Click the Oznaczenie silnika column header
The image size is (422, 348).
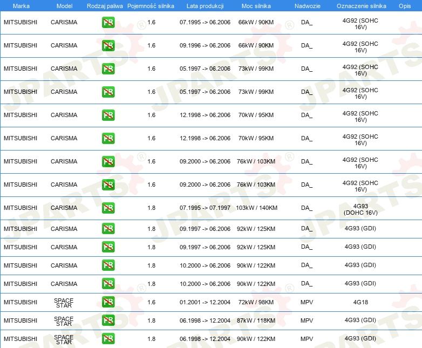362,6
